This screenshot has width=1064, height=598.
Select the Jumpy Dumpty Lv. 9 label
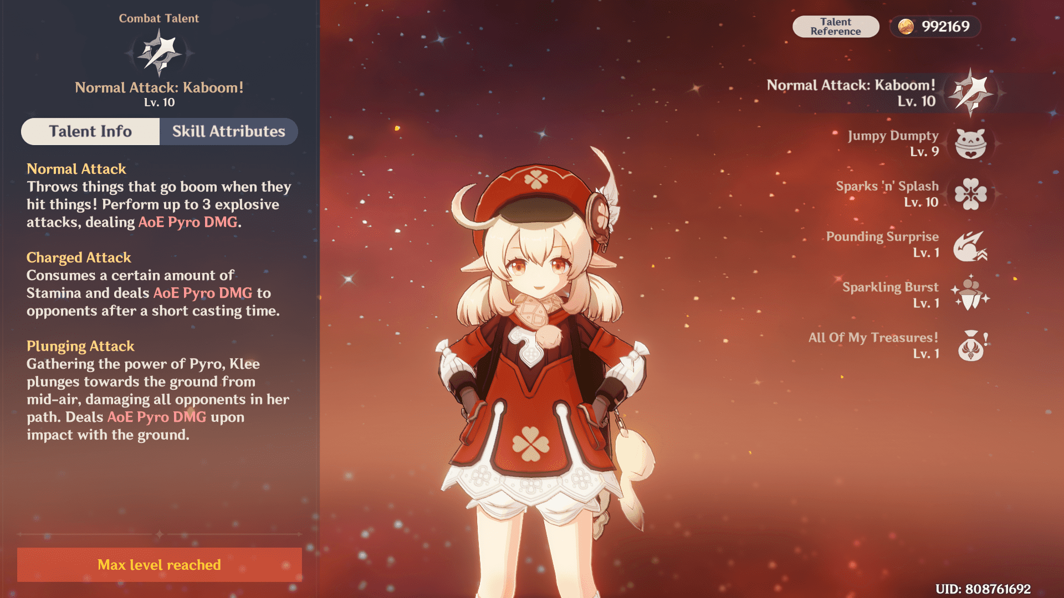coord(893,143)
